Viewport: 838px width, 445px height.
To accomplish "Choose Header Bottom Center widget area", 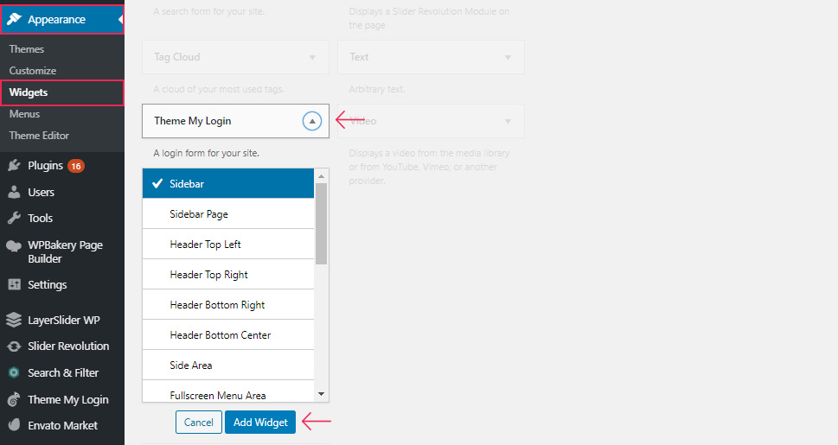I will tap(228, 335).
